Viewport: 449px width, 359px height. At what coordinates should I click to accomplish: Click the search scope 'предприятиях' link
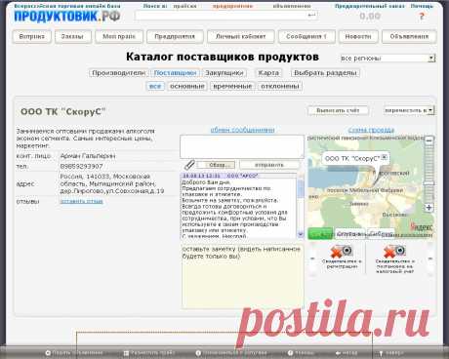pos(232,6)
